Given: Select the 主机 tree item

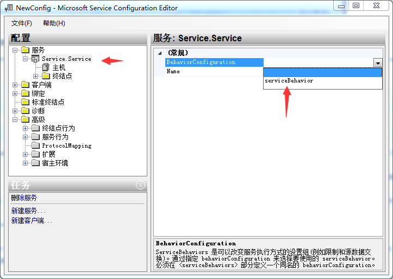Looking at the screenshot, I should tap(59, 67).
